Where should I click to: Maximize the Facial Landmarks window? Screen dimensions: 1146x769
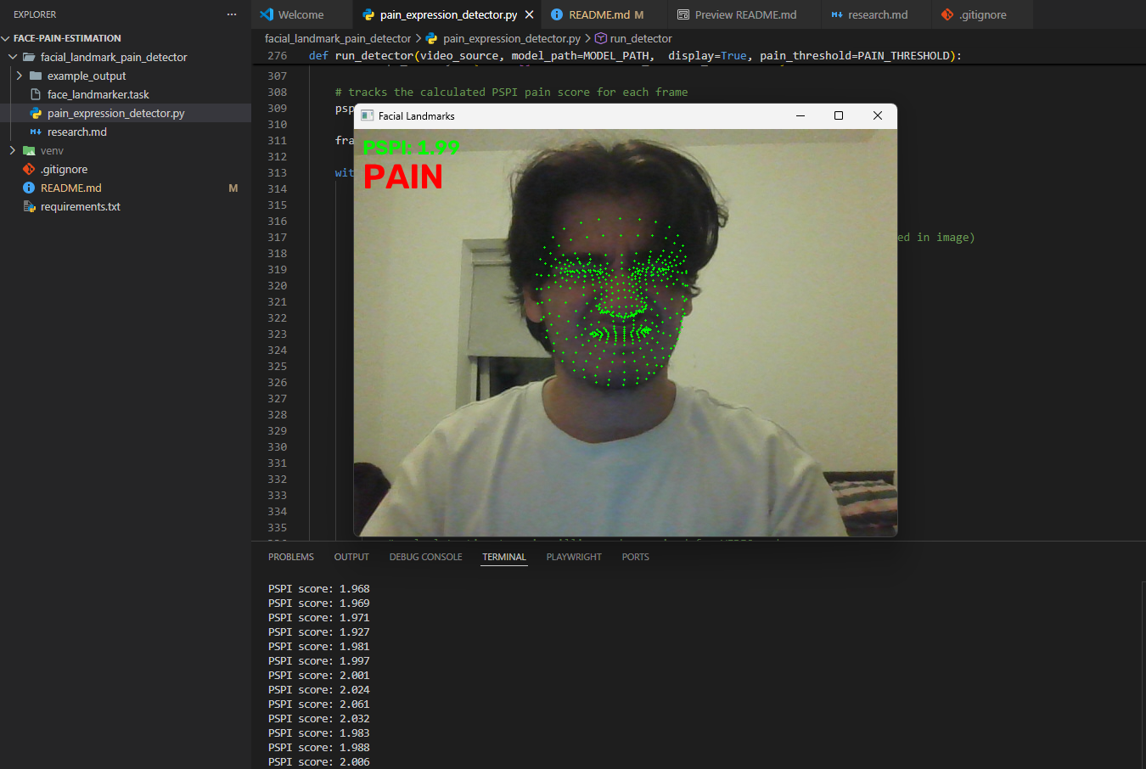(x=839, y=115)
